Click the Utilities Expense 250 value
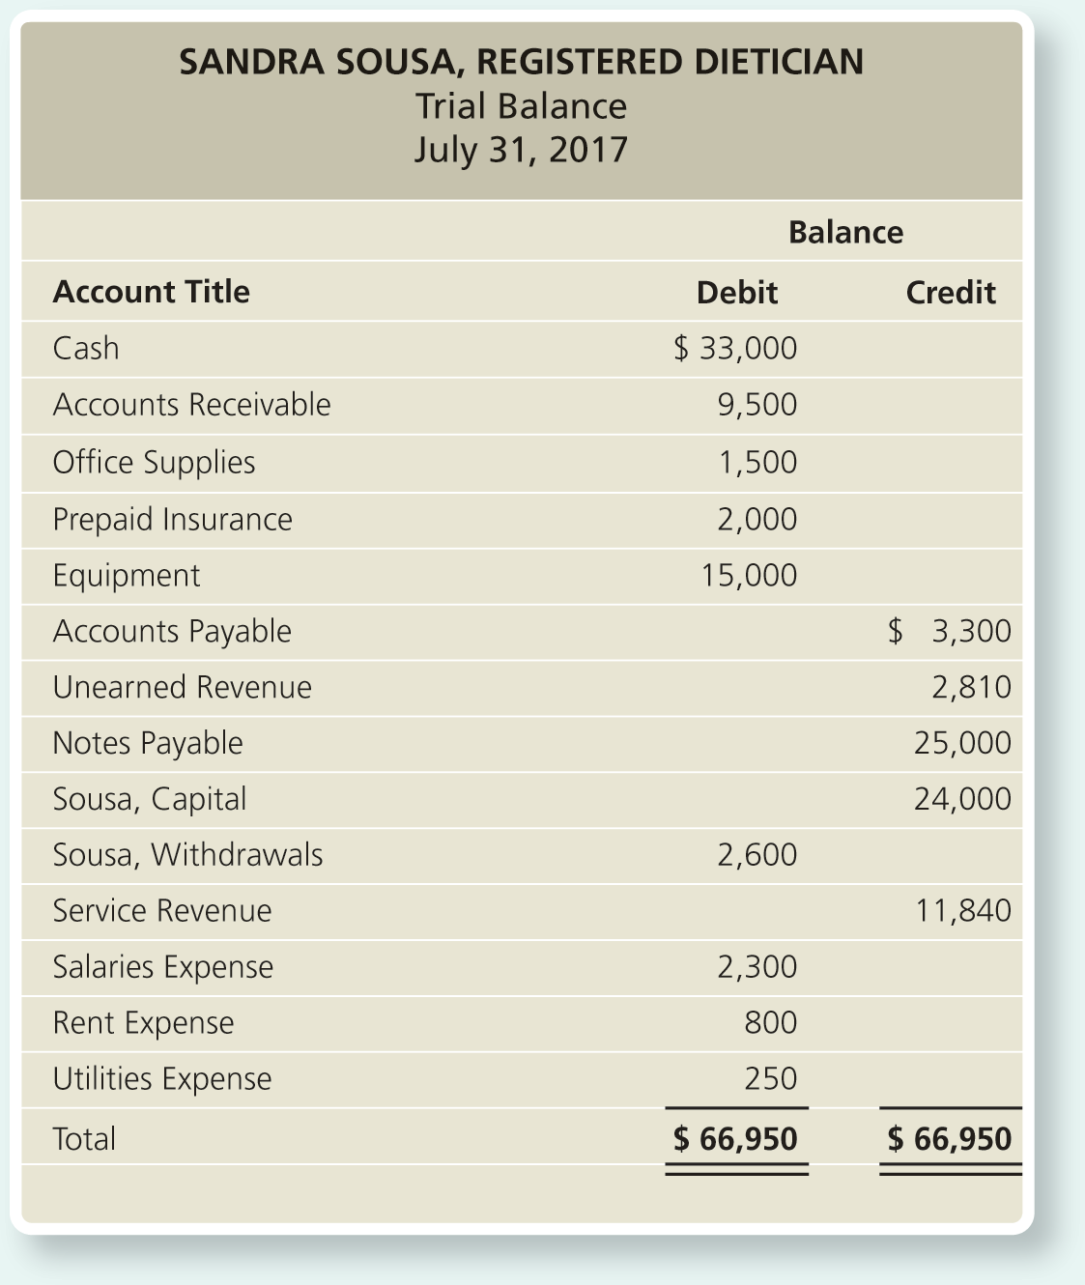This screenshot has width=1085, height=1285. [771, 1078]
